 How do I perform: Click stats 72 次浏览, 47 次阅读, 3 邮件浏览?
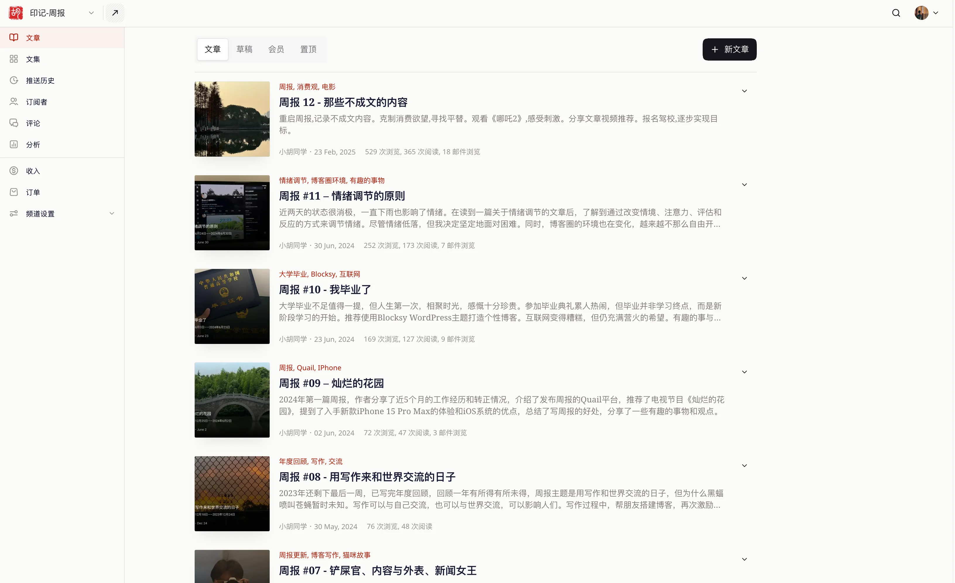click(415, 433)
